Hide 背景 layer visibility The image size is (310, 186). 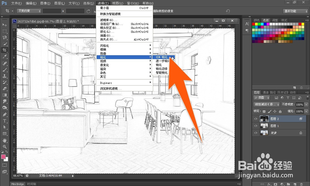pos(256,133)
